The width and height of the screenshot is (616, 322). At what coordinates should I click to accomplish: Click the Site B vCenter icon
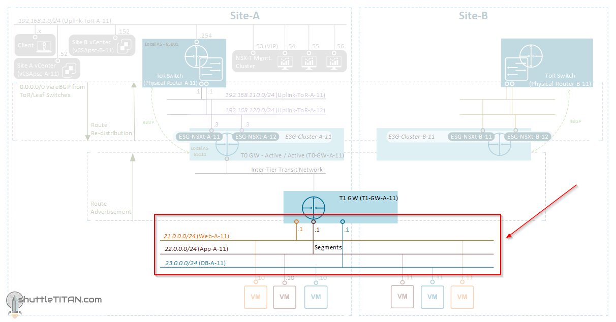click(x=122, y=46)
